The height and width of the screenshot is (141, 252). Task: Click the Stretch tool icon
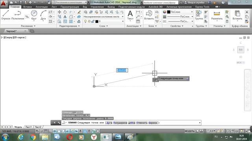click(59, 21)
